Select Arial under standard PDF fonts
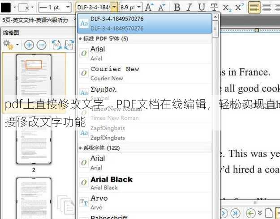Image resolution: width=280 pixels, height=219 pixels. pos(145,53)
